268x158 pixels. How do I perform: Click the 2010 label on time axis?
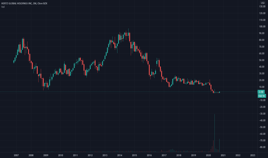pos(60,155)
